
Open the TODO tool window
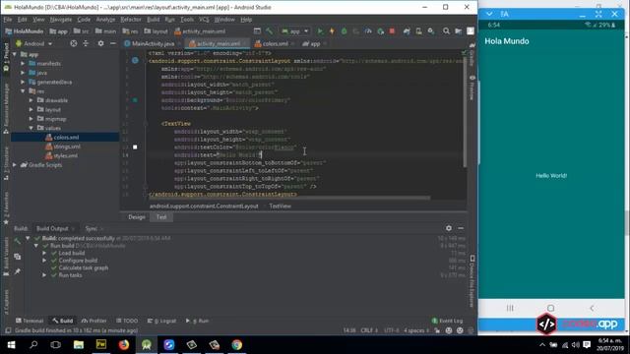tap(127, 321)
